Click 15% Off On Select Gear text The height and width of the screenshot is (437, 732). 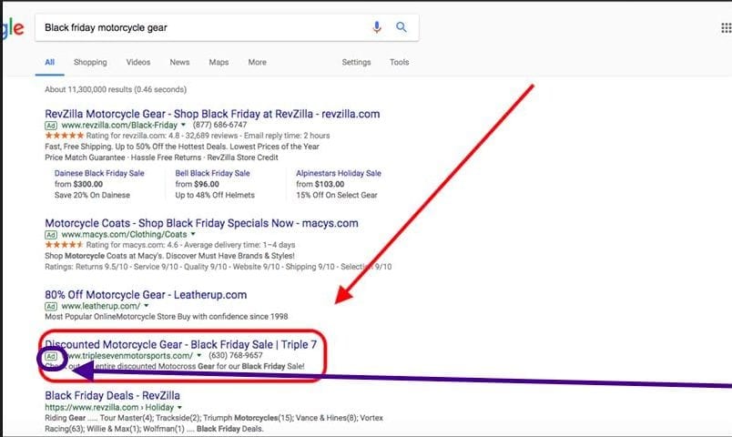pyautogui.click(x=337, y=195)
